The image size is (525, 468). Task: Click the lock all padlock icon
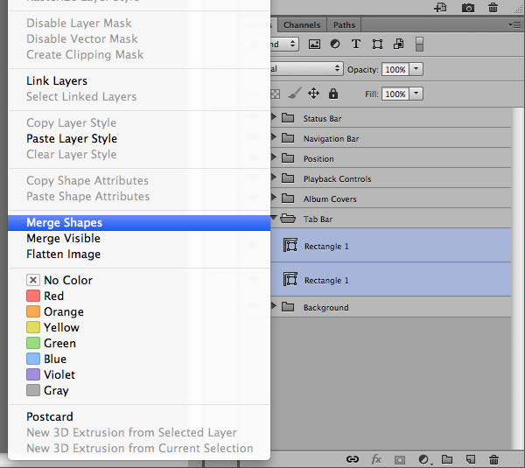pos(333,94)
